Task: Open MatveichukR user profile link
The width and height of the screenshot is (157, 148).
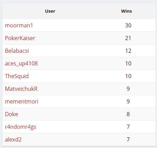Action: (21, 89)
